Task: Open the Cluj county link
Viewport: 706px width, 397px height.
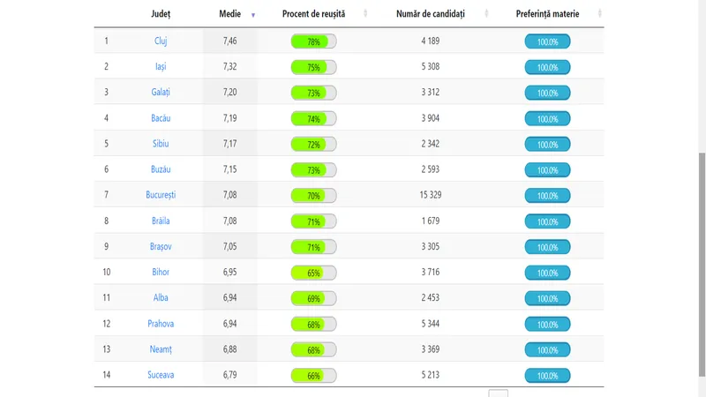Action: coord(161,41)
